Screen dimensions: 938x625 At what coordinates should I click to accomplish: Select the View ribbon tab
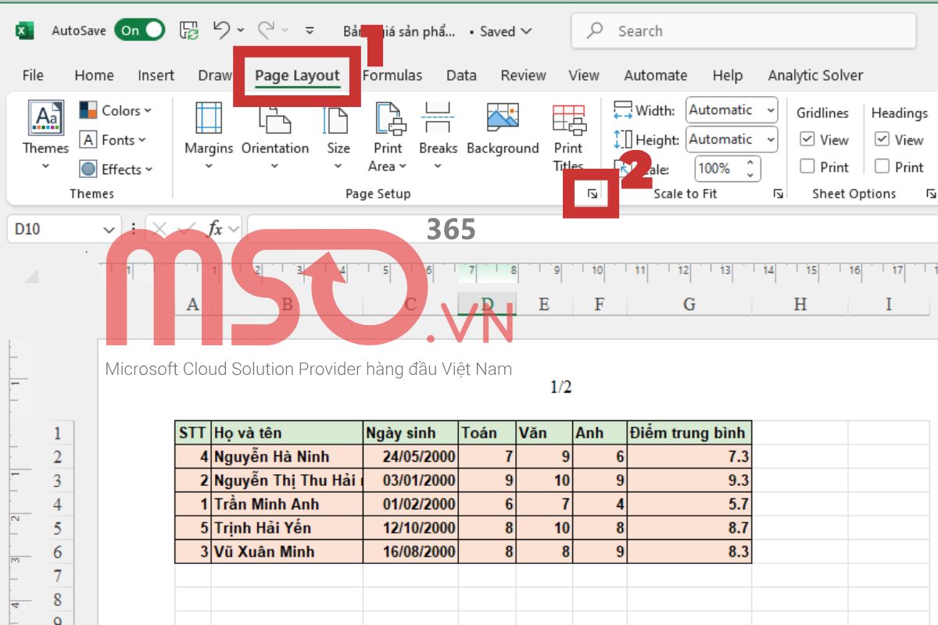[584, 76]
